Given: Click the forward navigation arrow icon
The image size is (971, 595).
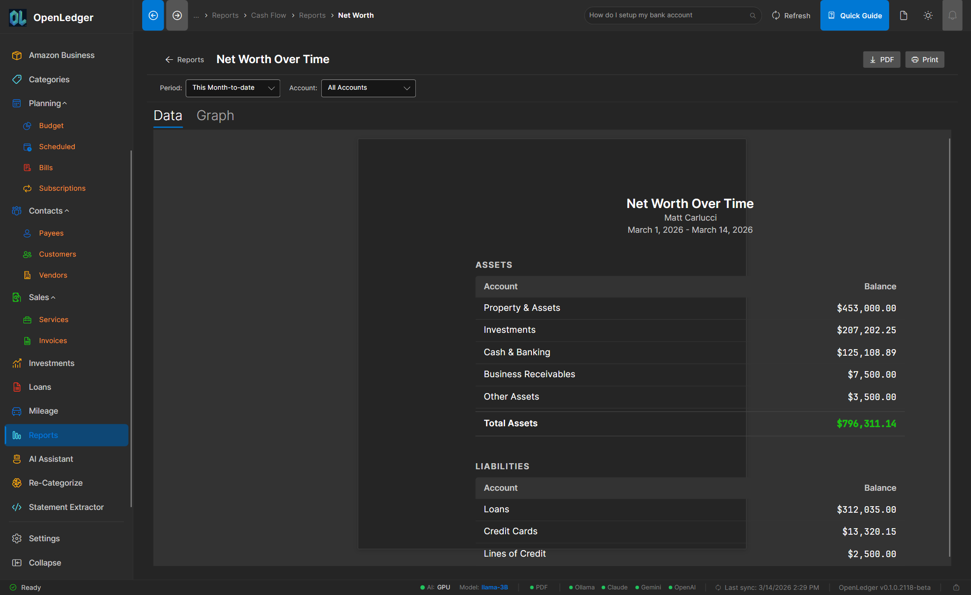Looking at the screenshot, I should click(177, 15).
